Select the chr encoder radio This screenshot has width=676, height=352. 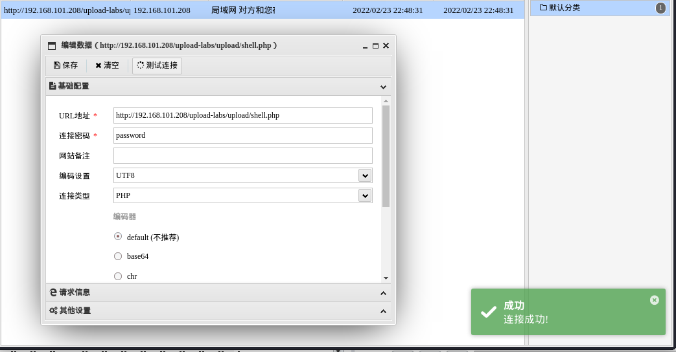(x=118, y=276)
